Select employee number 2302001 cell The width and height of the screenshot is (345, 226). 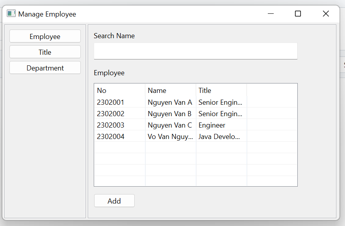click(120, 102)
